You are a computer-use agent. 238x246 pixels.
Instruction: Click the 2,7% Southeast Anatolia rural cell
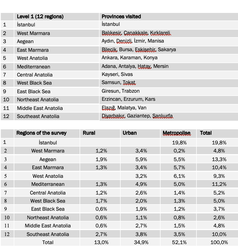(x=101, y=234)
